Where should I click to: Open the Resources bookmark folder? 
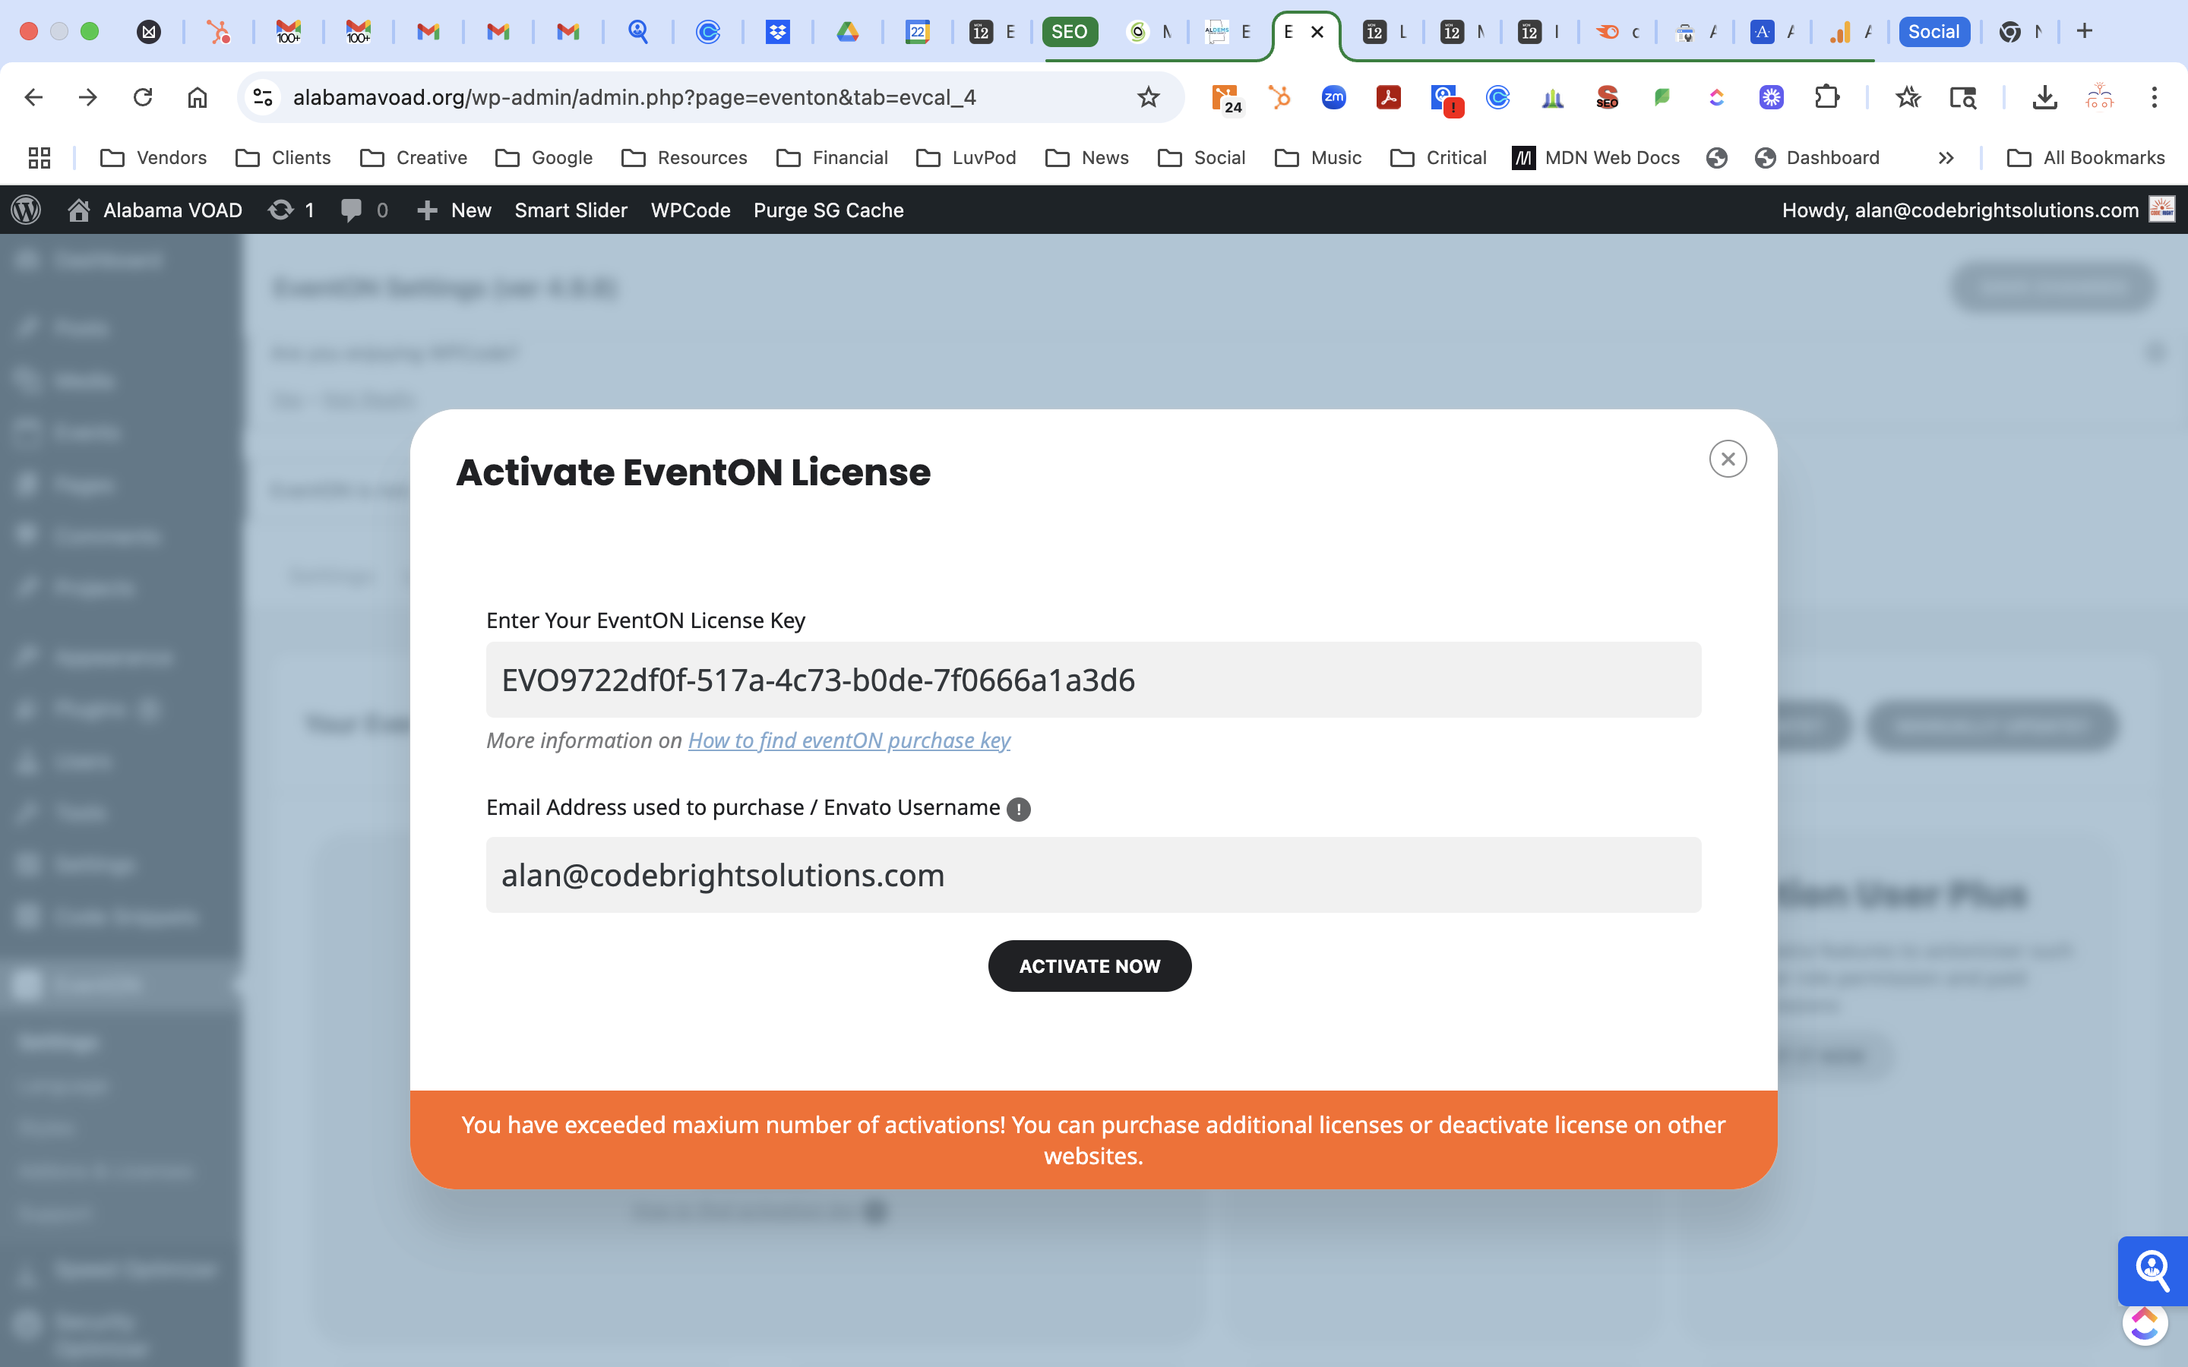tap(685, 158)
